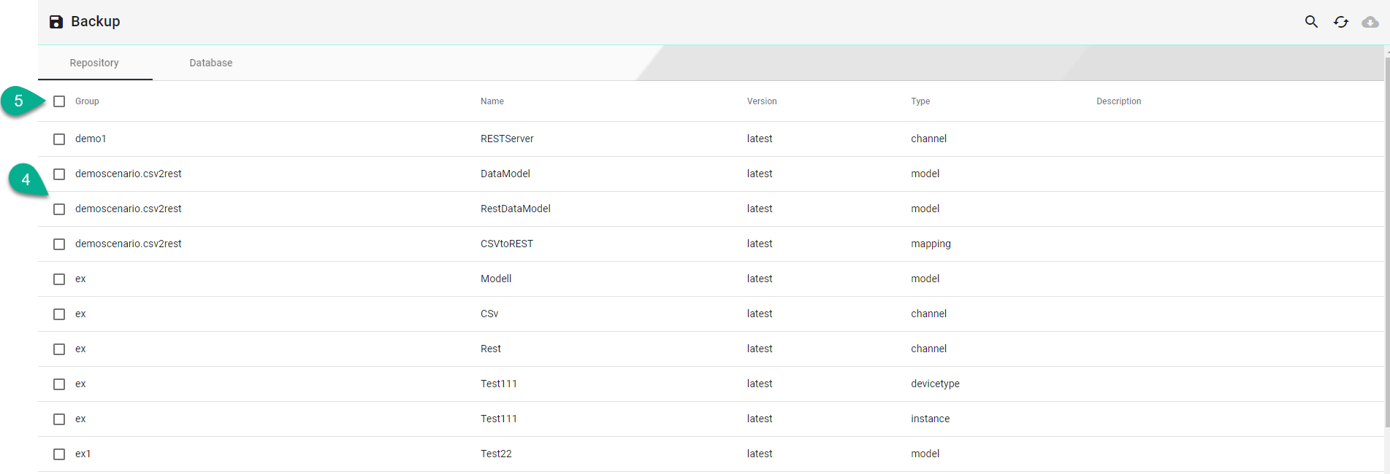The width and height of the screenshot is (1390, 474).
Task: Click the group cell 'demo1'
Action: pyautogui.click(x=91, y=139)
